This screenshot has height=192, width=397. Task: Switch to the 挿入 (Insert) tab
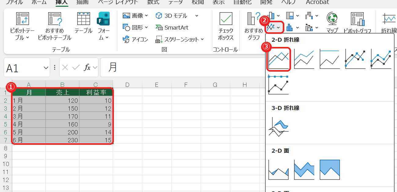pyautogui.click(x=61, y=2)
